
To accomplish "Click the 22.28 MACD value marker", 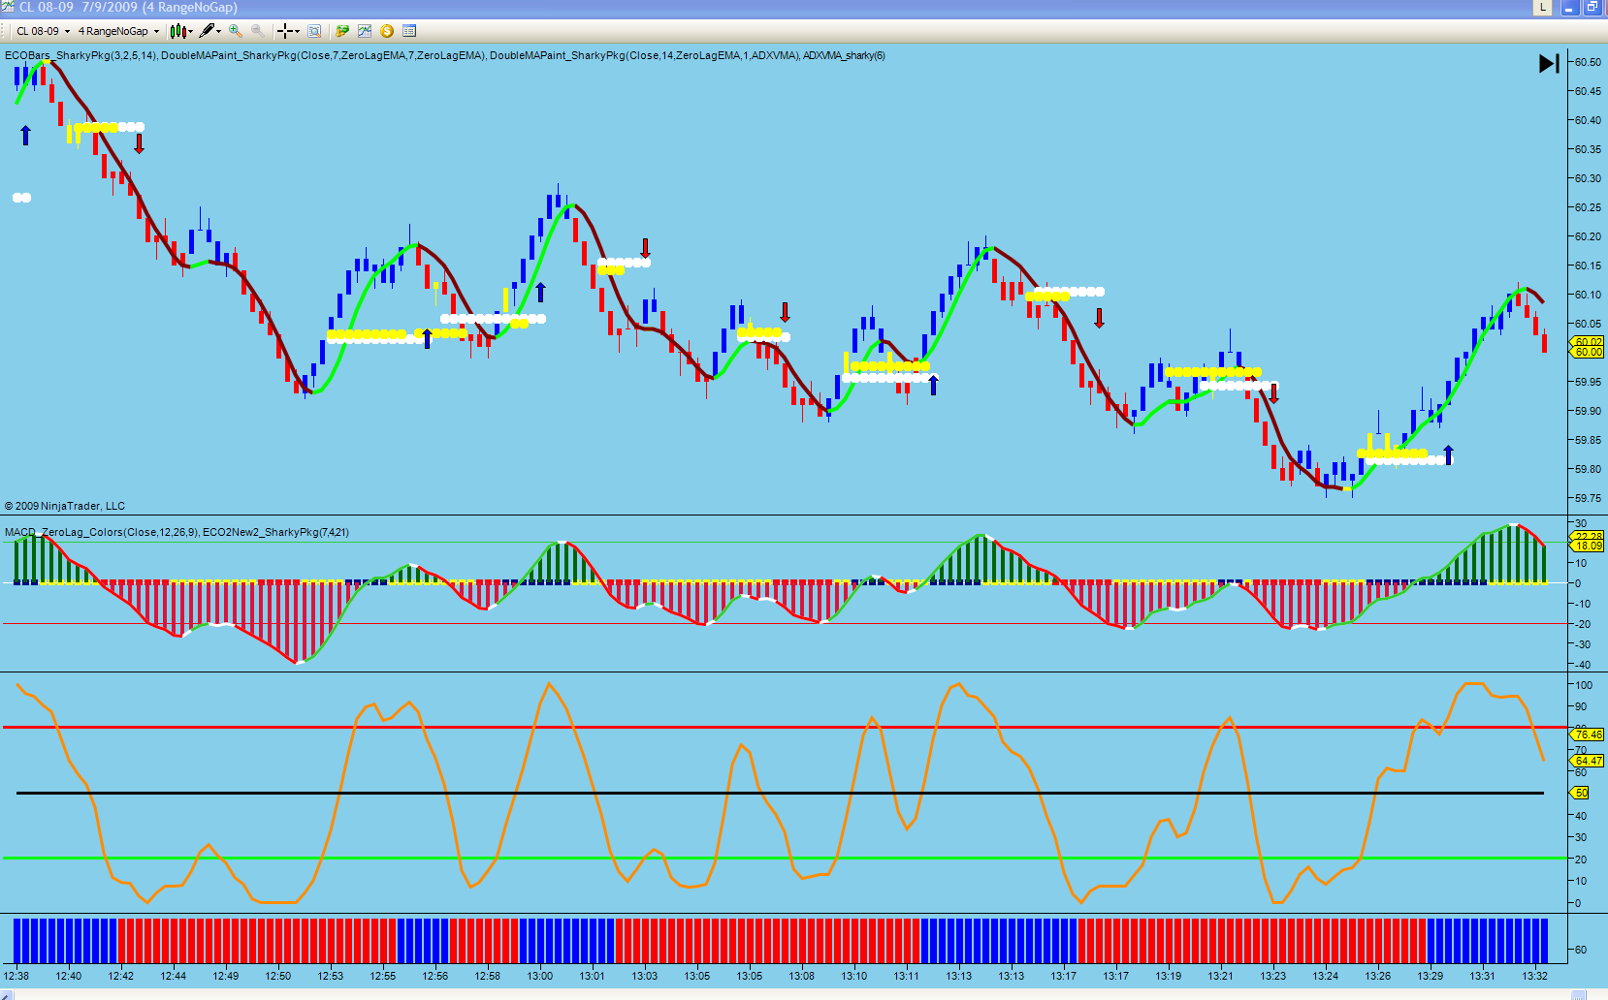I will pyautogui.click(x=1588, y=536).
